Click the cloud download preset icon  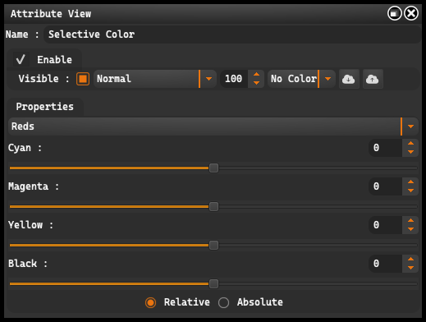[x=349, y=79]
